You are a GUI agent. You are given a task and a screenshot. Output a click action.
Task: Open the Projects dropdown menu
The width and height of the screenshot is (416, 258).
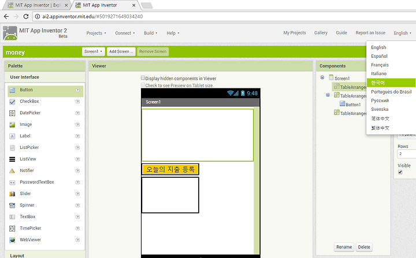(96, 33)
